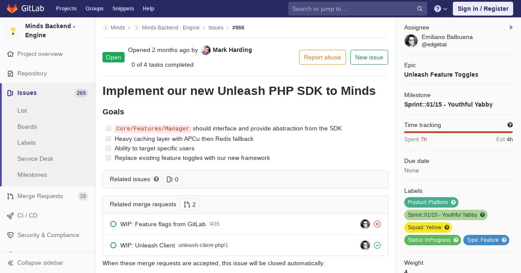Screen dimensions: 521x273
Task: Click the failed pipeline icon for Feature flags
Action: 377,224
